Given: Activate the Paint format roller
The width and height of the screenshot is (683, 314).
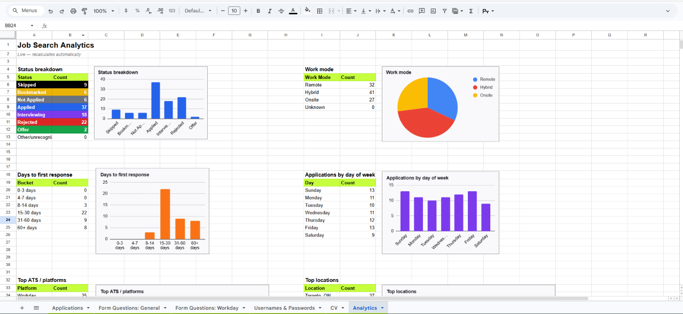Looking at the screenshot, I should [84, 11].
